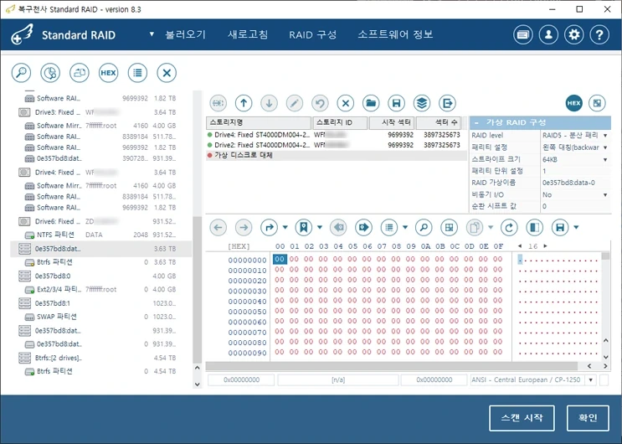Viewport: 622px width, 444px height.
Task: Open the 불러오기 menu
Action: point(186,35)
